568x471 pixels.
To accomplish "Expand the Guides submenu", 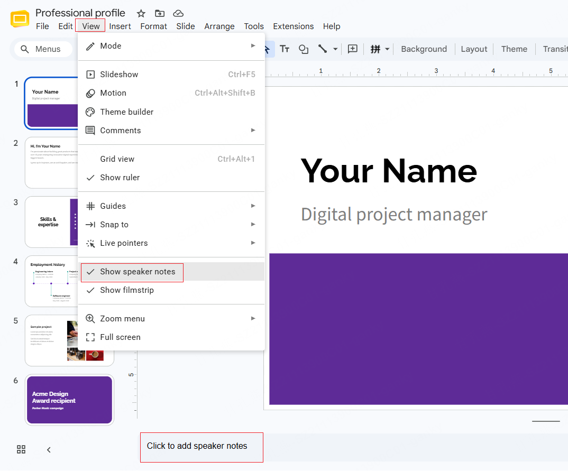I will pyautogui.click(x=171, y=206).
